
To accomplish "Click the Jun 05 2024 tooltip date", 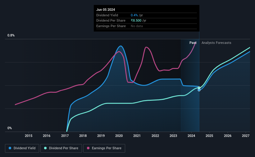I will (106, 10).
